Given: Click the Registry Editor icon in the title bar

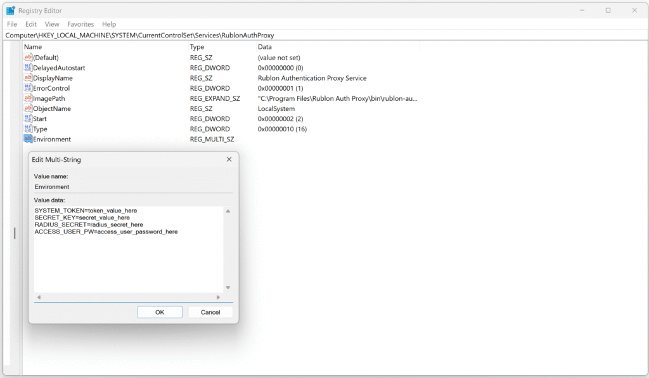Looking at the screenshot, I should coord(11,10).
